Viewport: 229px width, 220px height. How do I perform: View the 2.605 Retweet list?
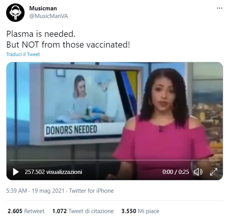tap(26, 211)
